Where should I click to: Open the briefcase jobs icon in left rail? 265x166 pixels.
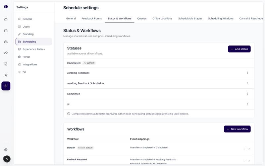coord(6,20)
